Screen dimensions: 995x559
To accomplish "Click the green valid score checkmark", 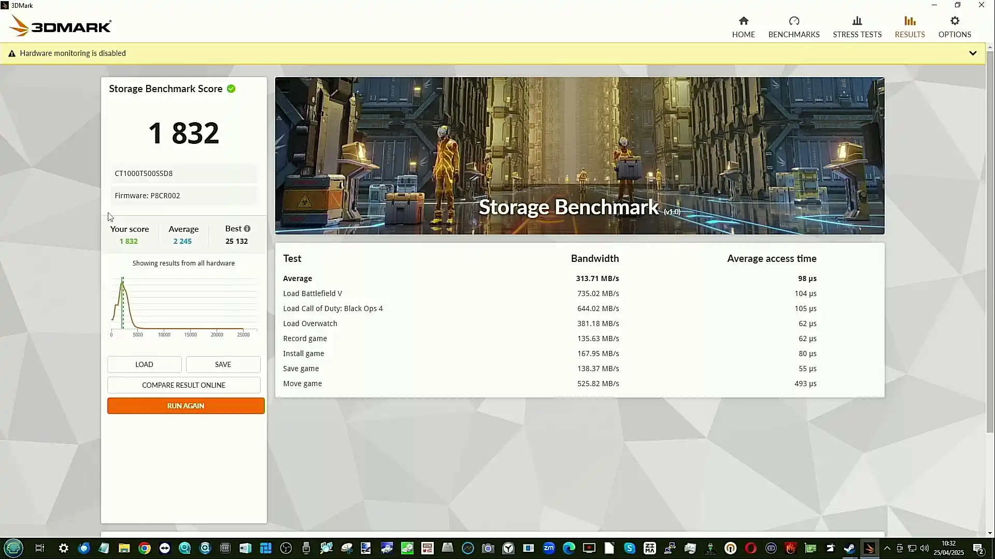I will pyautogui.click(x=231, y=89).
